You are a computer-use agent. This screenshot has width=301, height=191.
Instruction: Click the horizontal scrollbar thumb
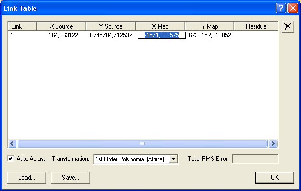coord(142,143)
